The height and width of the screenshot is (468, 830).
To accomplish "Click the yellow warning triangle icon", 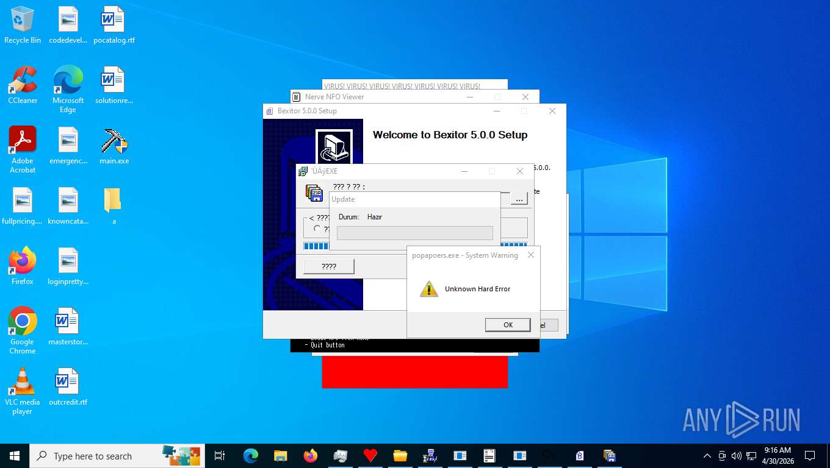I will coord(429,289).
